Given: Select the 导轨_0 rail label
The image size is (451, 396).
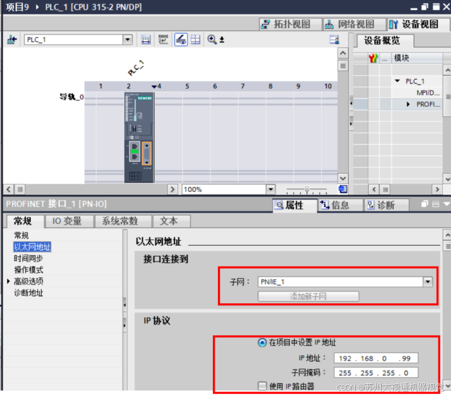Looking at the screenshot, I should tap(71, 97).
